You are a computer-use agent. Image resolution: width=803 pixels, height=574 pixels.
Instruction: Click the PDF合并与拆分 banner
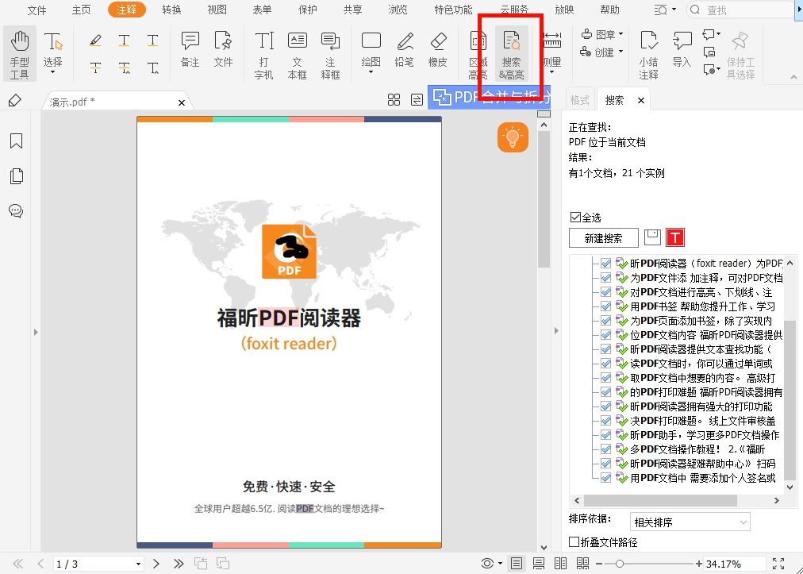488,96
